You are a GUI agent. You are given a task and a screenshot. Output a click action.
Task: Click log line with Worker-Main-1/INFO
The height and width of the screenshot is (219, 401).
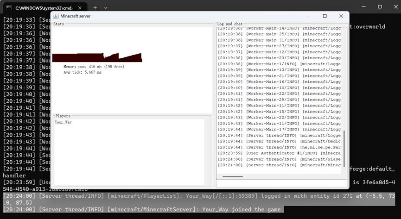click(279, 64)
